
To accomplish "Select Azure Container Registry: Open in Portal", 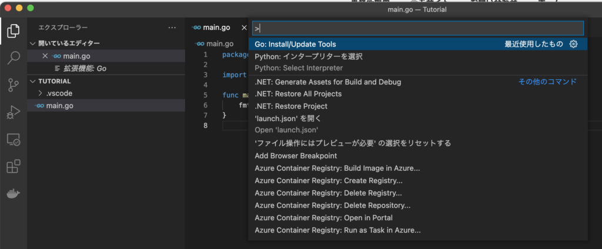I will pyautogui.click(x=418, y=218).
